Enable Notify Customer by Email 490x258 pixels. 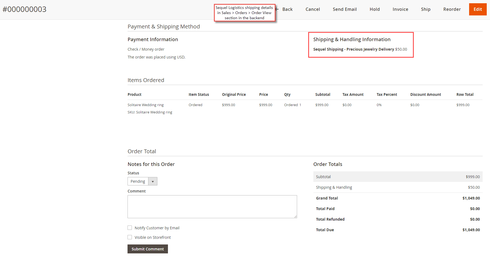[x=130, y=228]
